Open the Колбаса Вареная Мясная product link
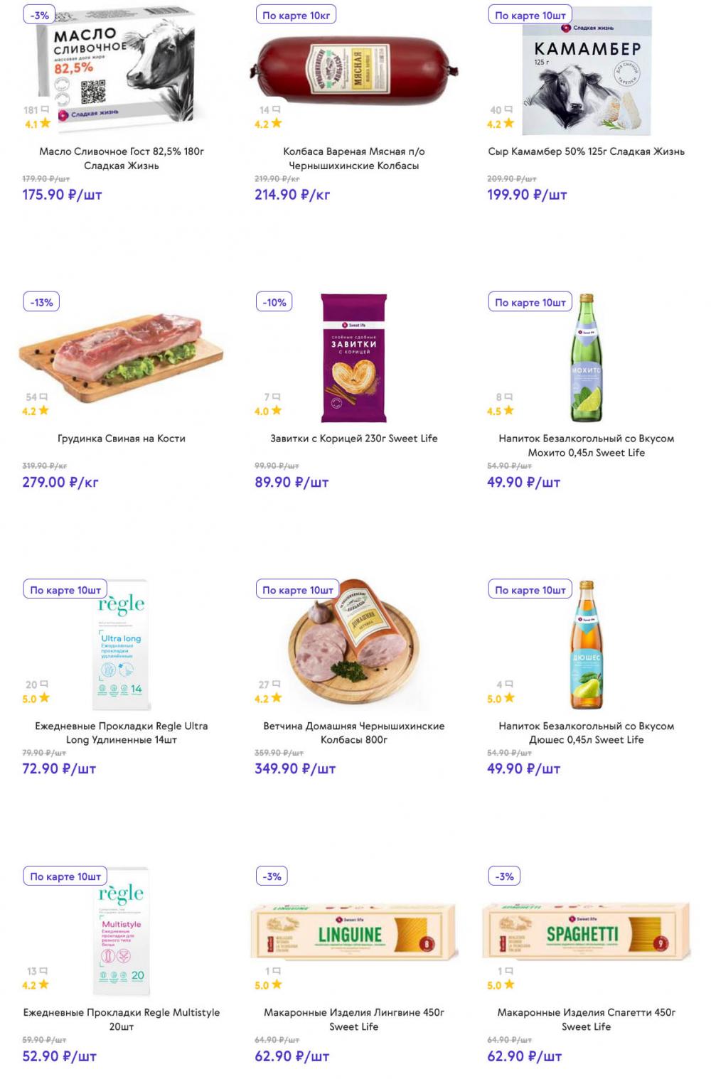This screenshot has width=711, height=1079. [x=353, y=159]
